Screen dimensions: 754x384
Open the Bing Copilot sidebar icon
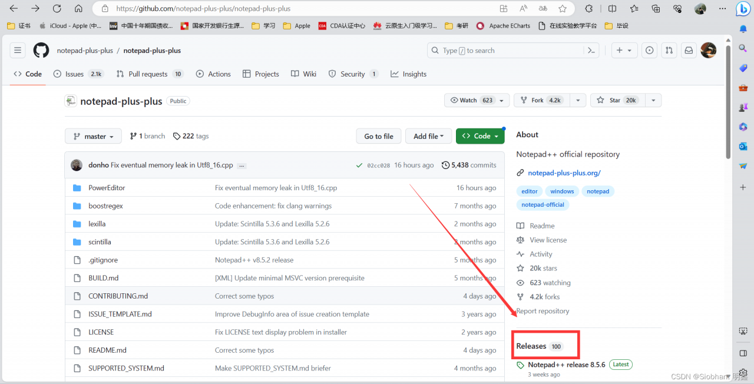(742, 9)
